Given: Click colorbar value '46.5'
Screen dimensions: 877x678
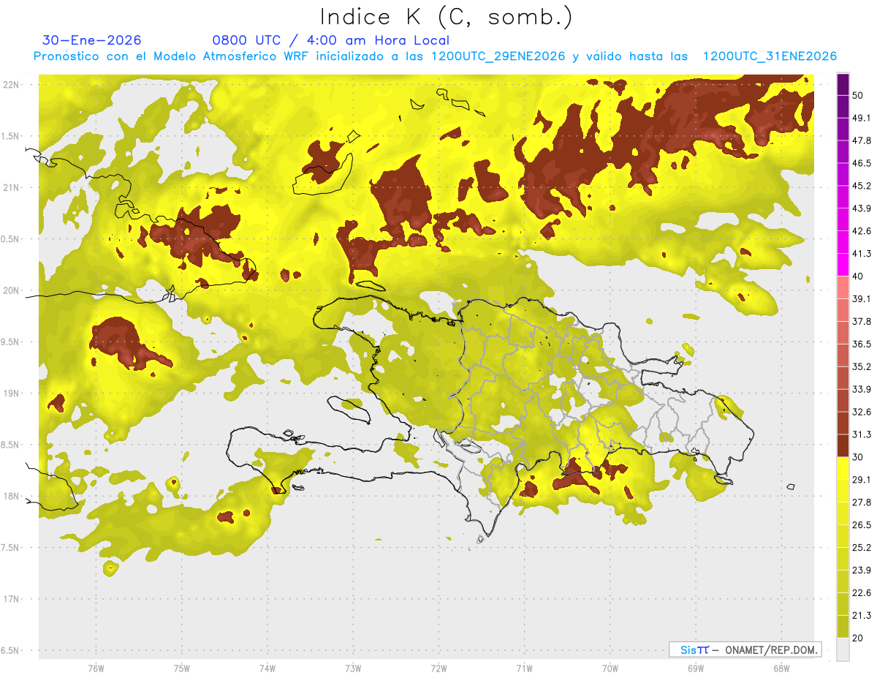Looking at the screenshot, I should point(862,163).
